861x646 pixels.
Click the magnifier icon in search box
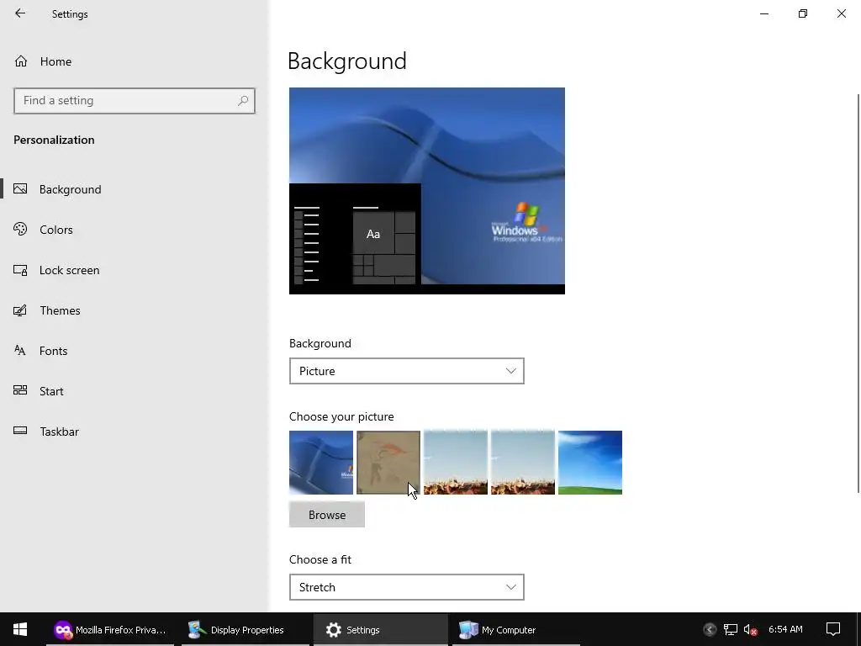tap(243, 101)
